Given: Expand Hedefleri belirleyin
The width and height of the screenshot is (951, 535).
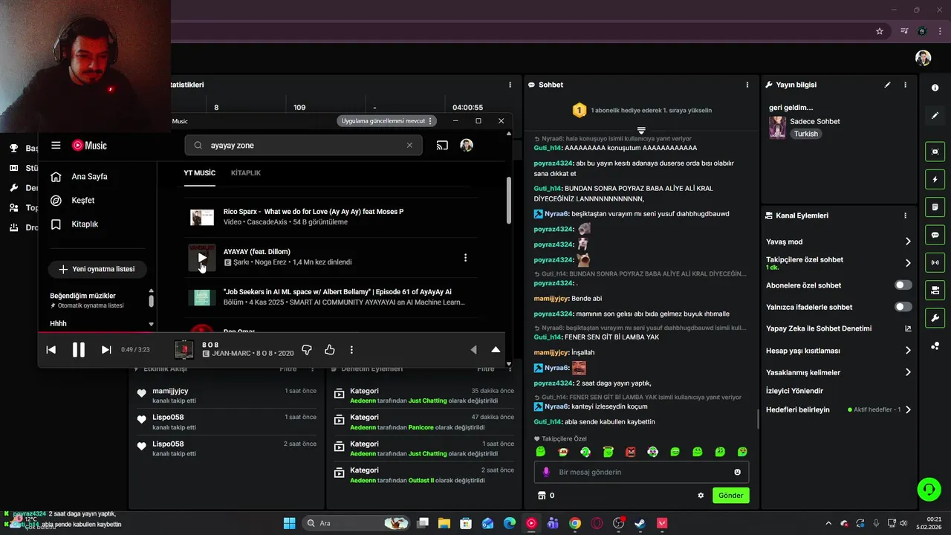Looking at the screenshot, I should point(839,409).
